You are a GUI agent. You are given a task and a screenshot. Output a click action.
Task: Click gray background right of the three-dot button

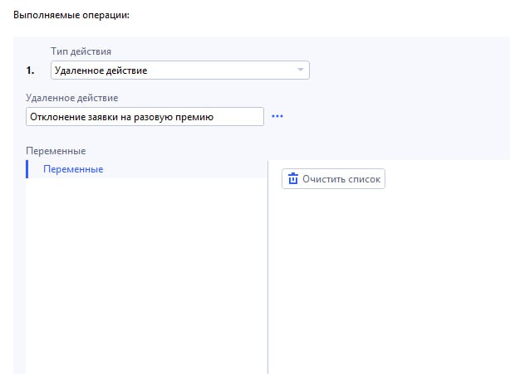[x=390, y=117]
